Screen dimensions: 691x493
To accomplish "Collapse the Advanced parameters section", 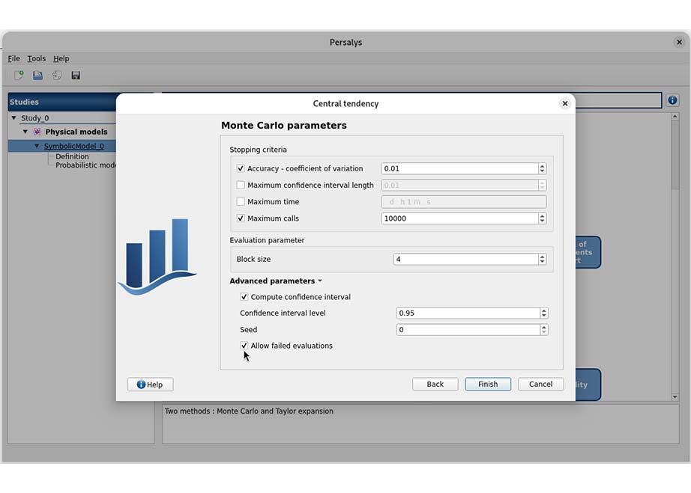I will coord(275,281).
